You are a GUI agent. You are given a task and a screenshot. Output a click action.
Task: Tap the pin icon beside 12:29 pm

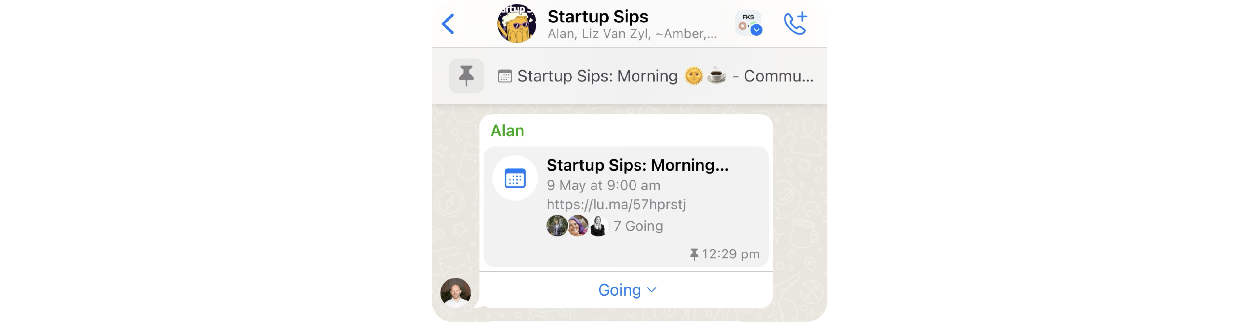(694, 254)
